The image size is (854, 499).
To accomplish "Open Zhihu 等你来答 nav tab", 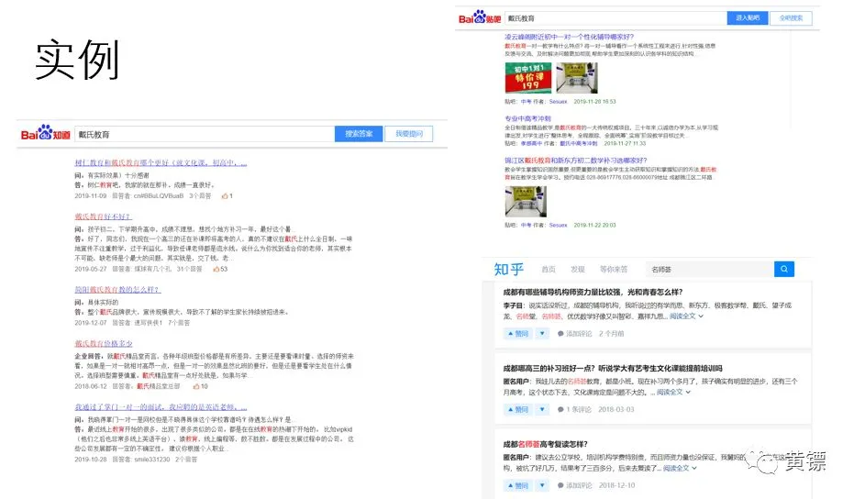I will 614,269.
